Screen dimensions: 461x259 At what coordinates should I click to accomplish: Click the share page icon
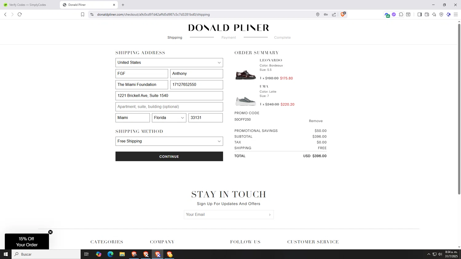pos(334,14)
